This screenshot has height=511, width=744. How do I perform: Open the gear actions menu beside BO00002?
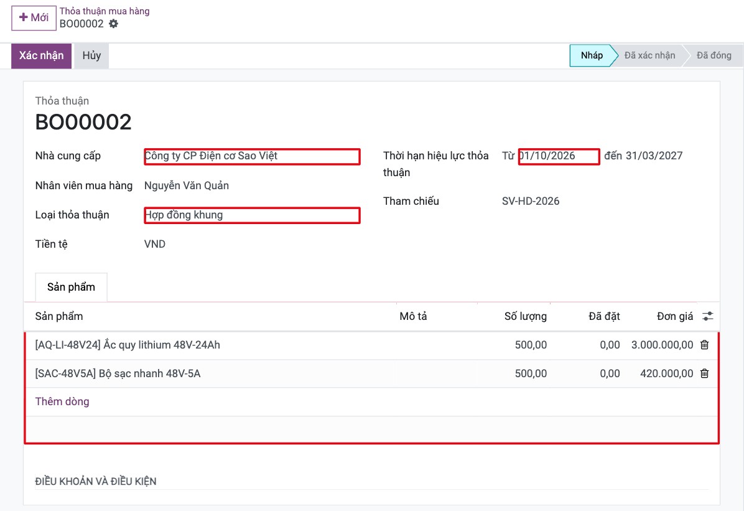click(113, 23)
